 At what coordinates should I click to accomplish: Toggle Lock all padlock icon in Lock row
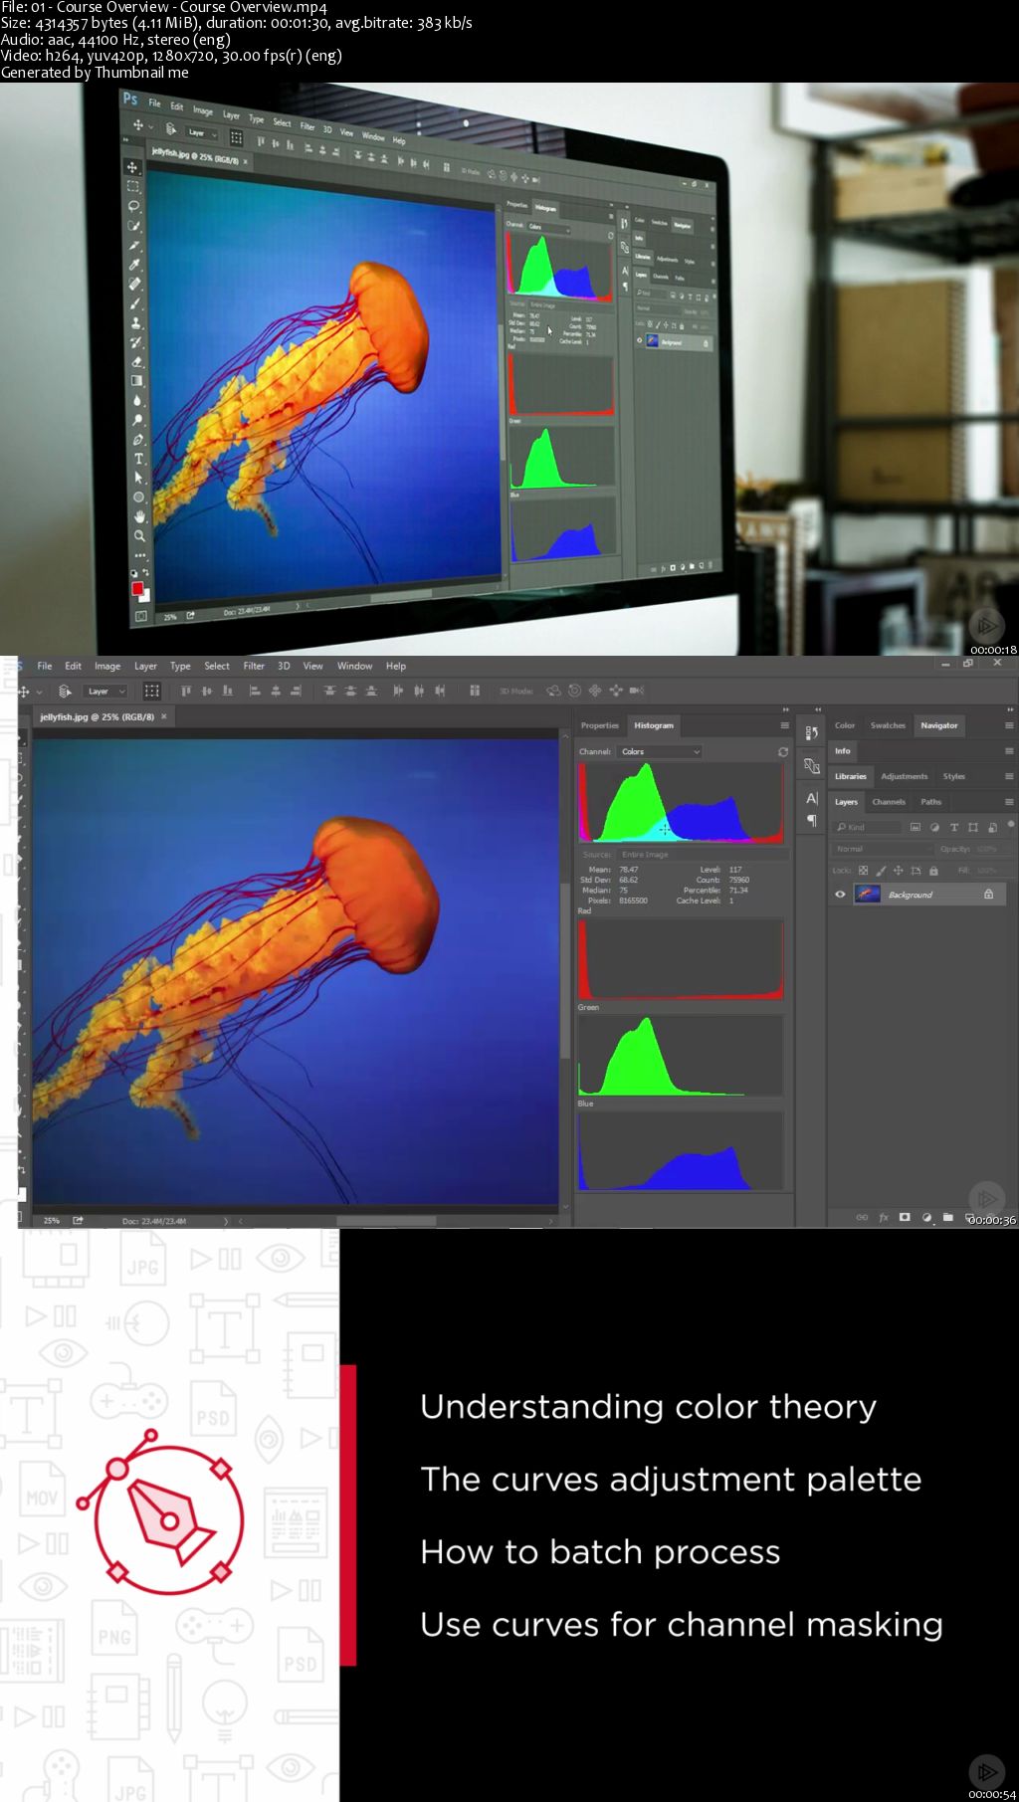[933, 871]
